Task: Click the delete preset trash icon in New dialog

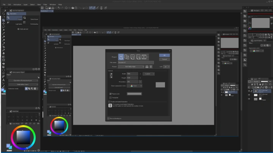Action: coord(151,66)
